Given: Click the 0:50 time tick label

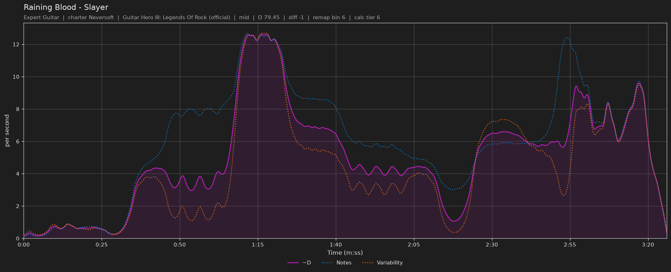Looking at the screenshot, I should coord(180,245).
